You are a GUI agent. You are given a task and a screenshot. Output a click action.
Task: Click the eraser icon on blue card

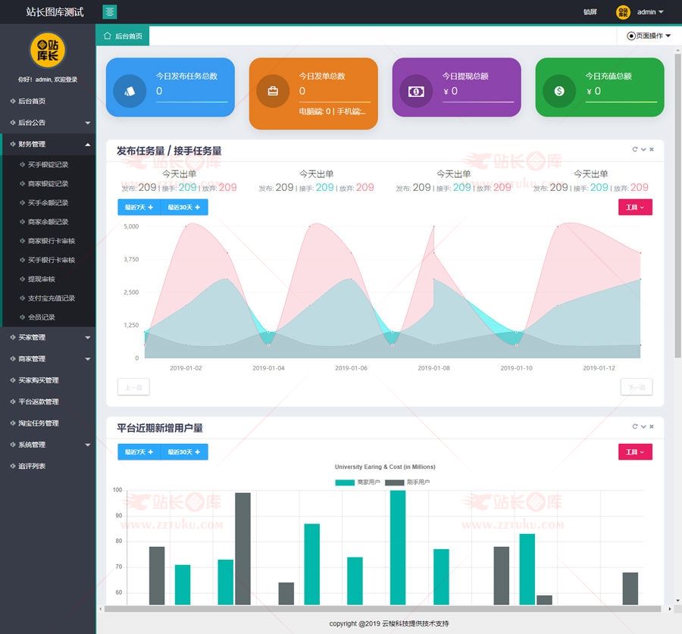129,91
